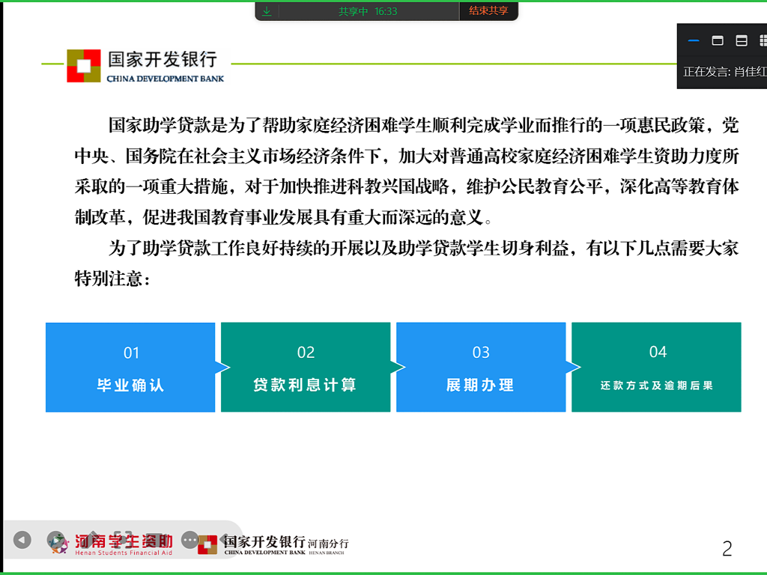767x575 pixels.
Task: Click the green download arrow in the sharing bar
Action: coord(267,10)
